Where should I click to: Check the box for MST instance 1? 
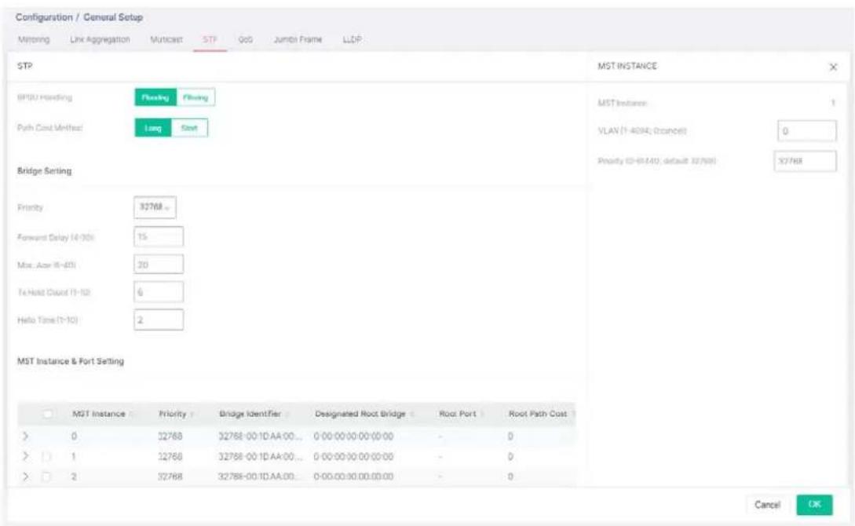click(46, 456)
